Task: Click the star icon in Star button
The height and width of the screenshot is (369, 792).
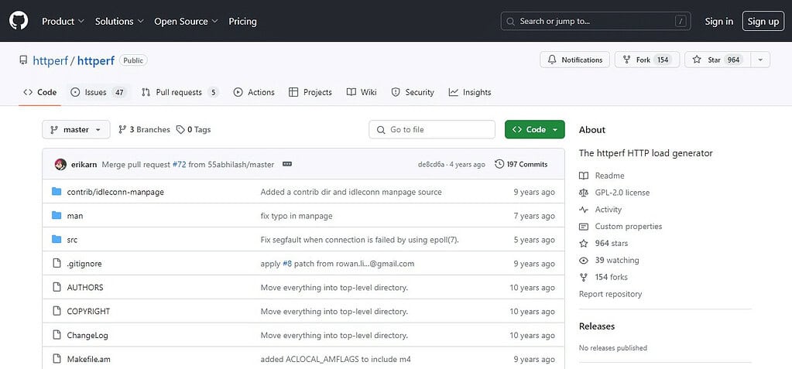Action: [697, 60]
